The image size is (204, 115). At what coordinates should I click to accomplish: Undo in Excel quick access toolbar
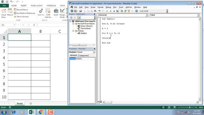point(11,2)
